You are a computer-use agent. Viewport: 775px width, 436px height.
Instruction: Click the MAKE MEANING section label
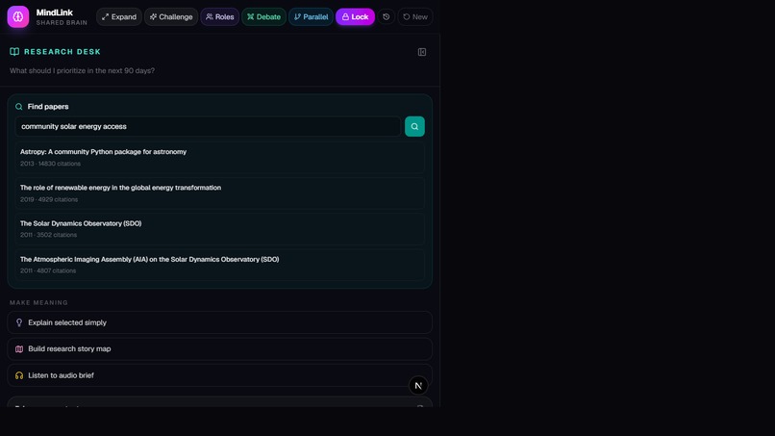click(38, 302)
